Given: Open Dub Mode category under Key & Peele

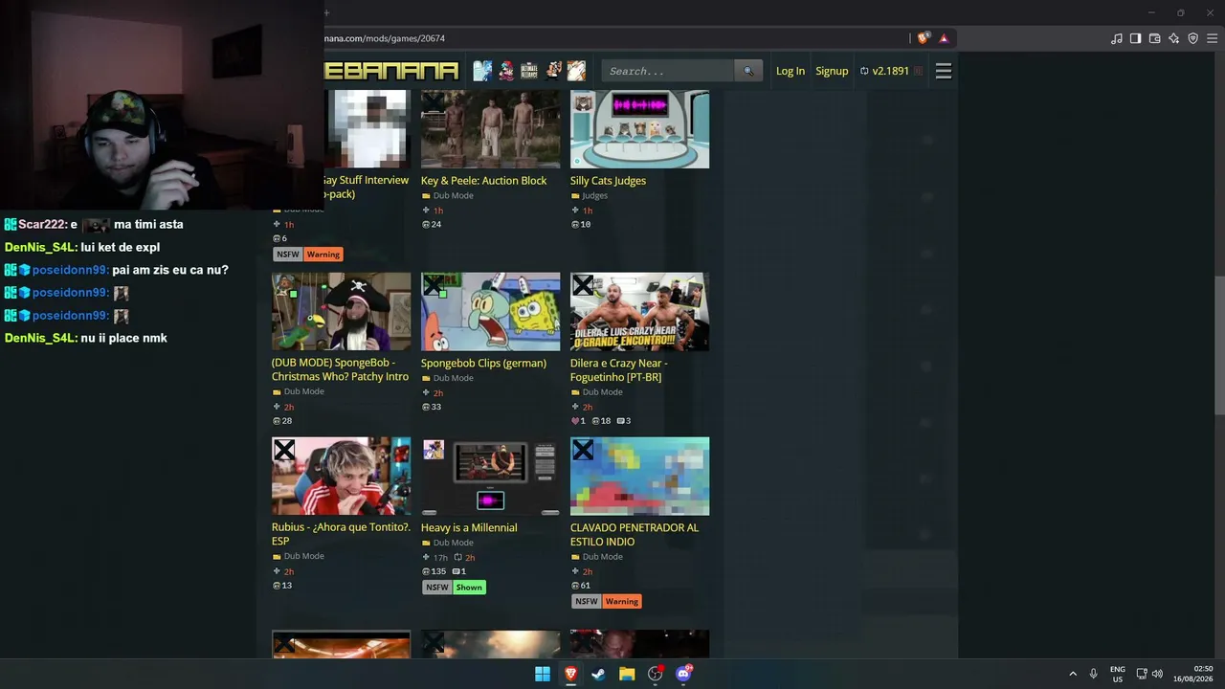Looking at the screenshot, I should 453,196.
